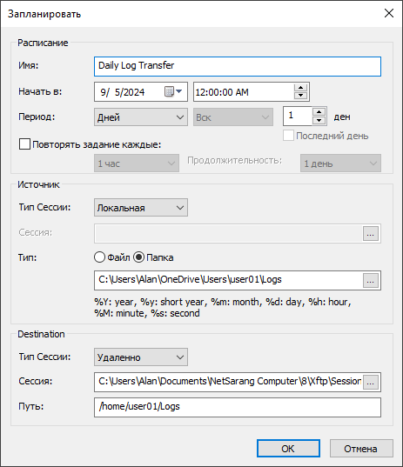Cancel the dialog with Отмена

[x=361, y=448]
